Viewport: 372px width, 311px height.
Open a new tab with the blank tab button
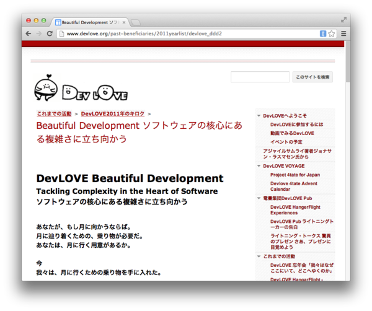point(136,22)
